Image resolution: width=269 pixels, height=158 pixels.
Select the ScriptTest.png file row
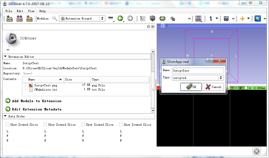[x=46, y=85]
